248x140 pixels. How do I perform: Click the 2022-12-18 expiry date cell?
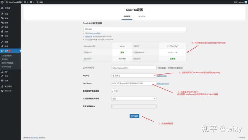click(x=173, y=52)
